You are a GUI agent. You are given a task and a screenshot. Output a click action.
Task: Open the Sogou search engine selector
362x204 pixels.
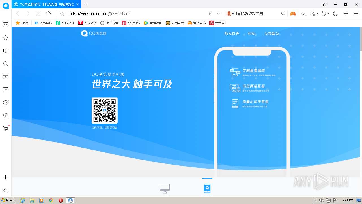pyautogui.click(x=230, y=14)
